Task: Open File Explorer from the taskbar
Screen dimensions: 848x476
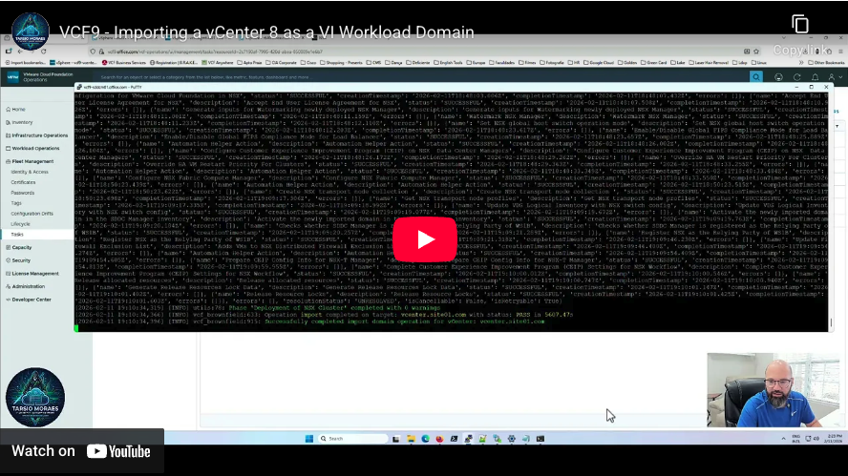Action: click(x=411, y=439)
